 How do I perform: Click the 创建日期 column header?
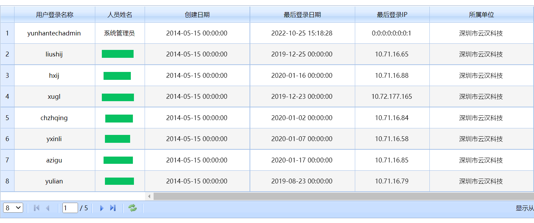pyautogui.click(x=197, y=14)
